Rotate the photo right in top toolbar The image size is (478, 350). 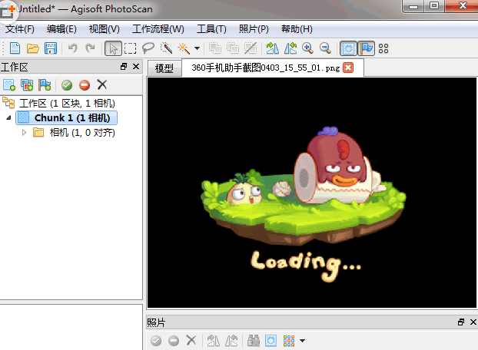290,48
